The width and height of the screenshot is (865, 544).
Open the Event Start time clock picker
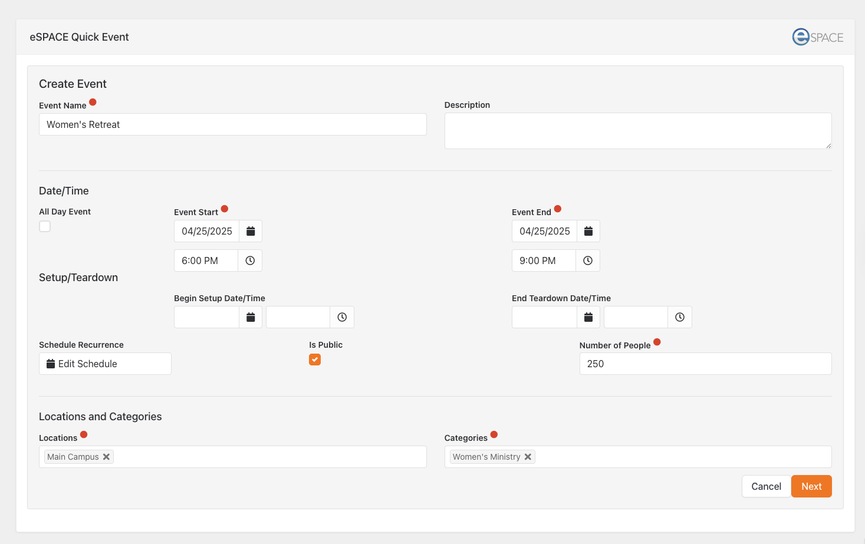click(250, 261)
